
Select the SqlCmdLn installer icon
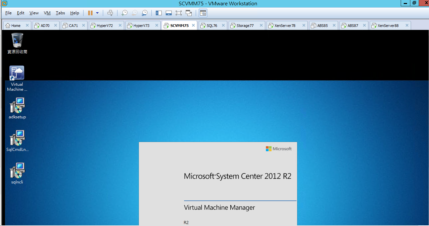tap(17, 141)
